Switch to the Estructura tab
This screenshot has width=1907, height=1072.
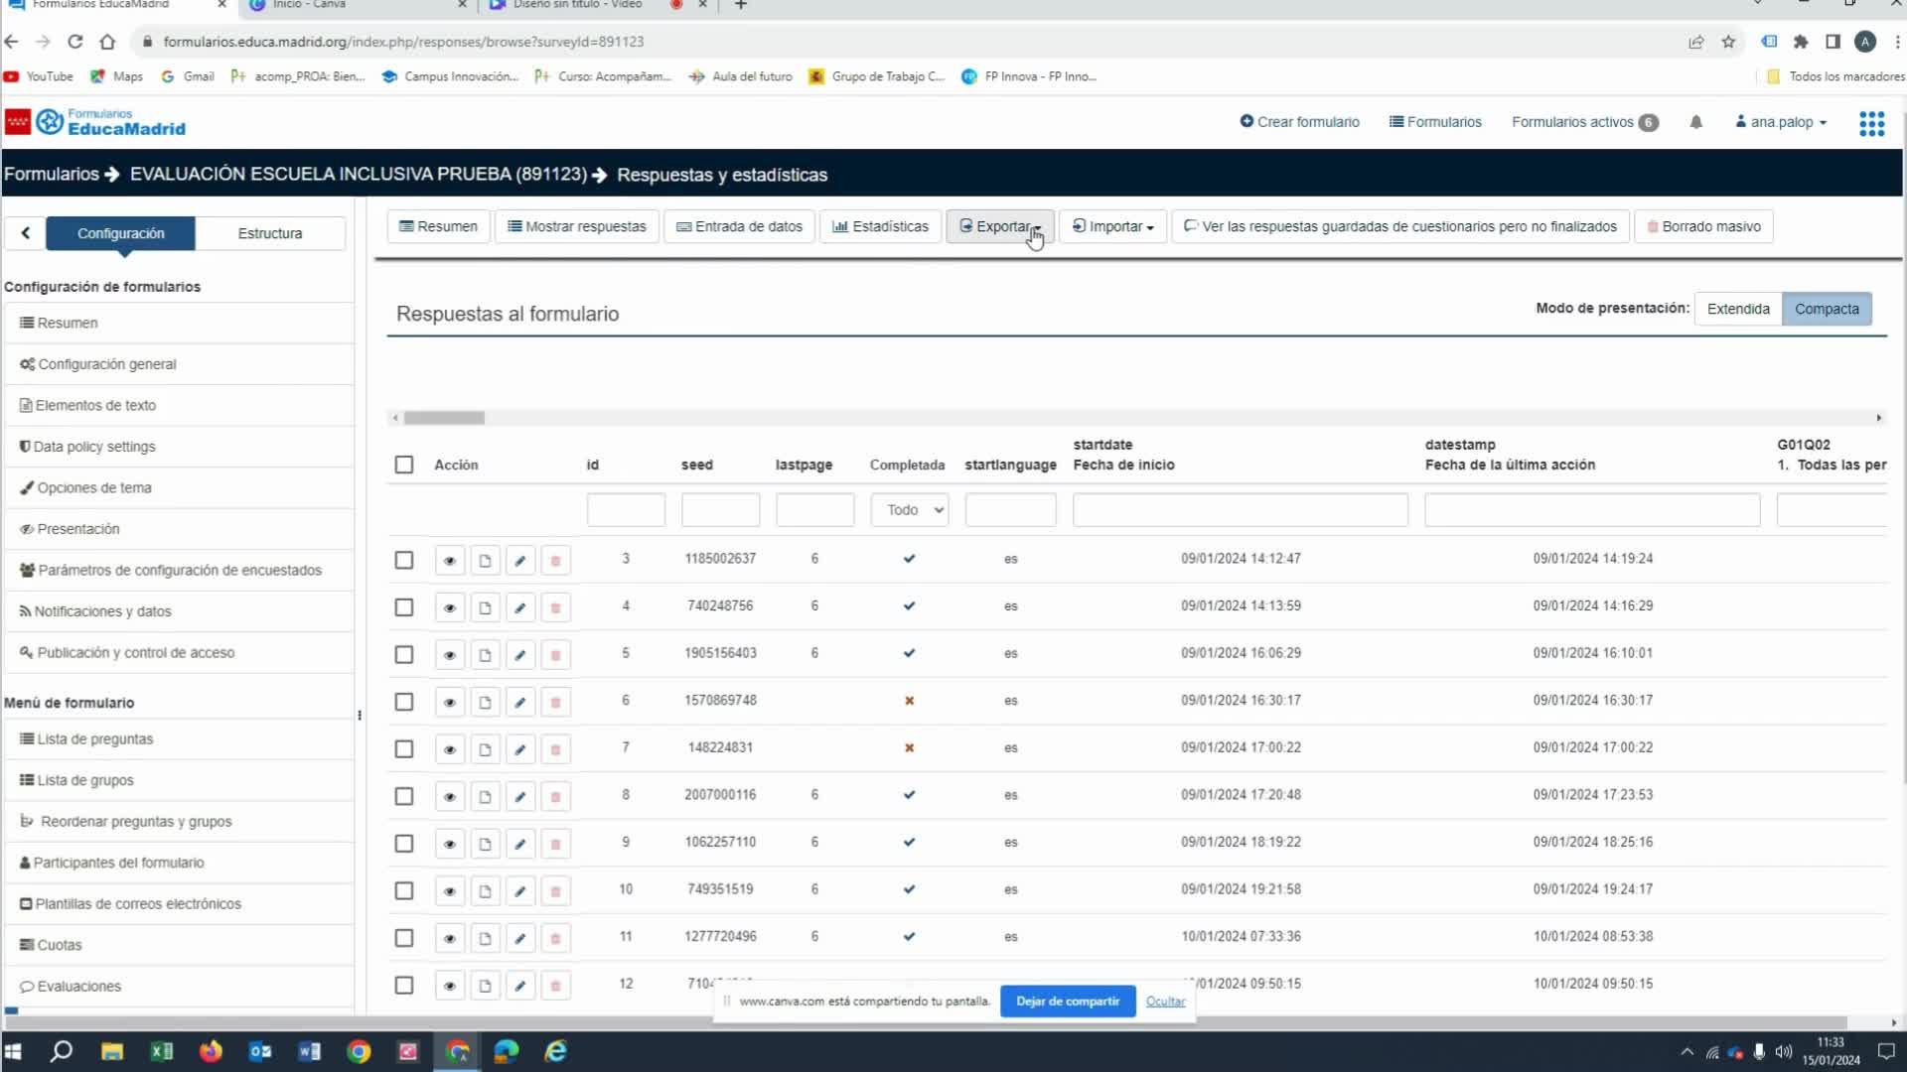tap(269, 233)
